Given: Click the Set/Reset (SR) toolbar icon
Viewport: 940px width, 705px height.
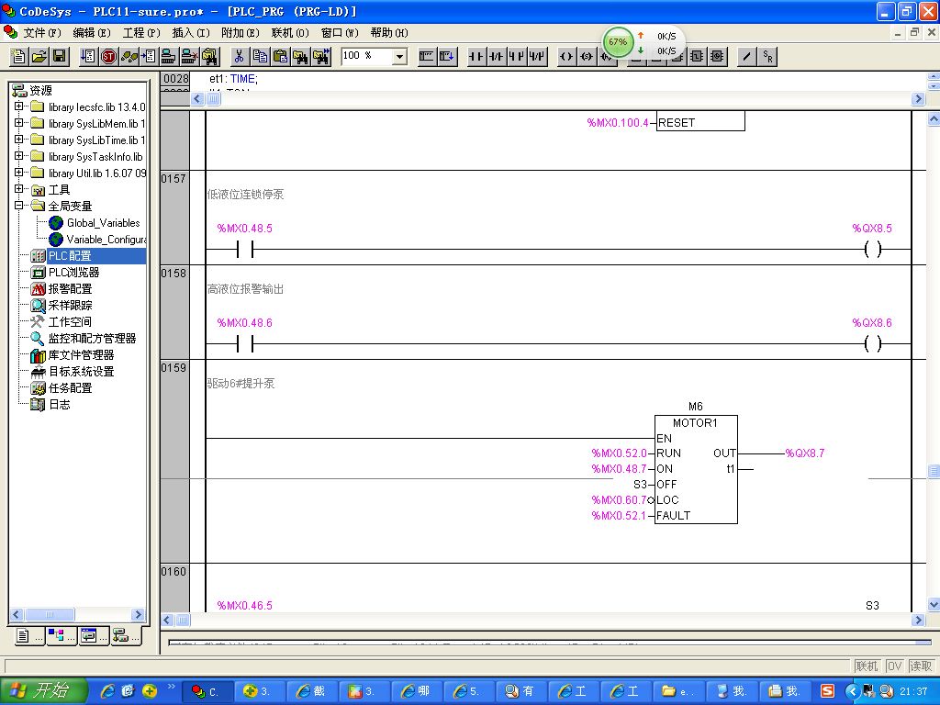Looking at the screenshot, I should 767,57.
